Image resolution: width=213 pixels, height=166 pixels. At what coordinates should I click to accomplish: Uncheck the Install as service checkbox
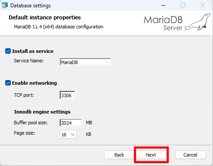coord(8,51)
